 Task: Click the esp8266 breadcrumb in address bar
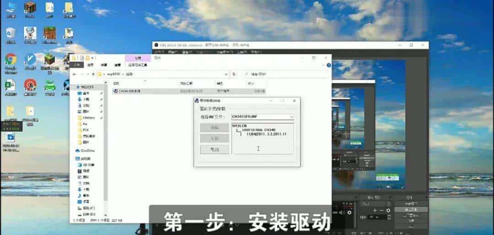tap(114, 74)
